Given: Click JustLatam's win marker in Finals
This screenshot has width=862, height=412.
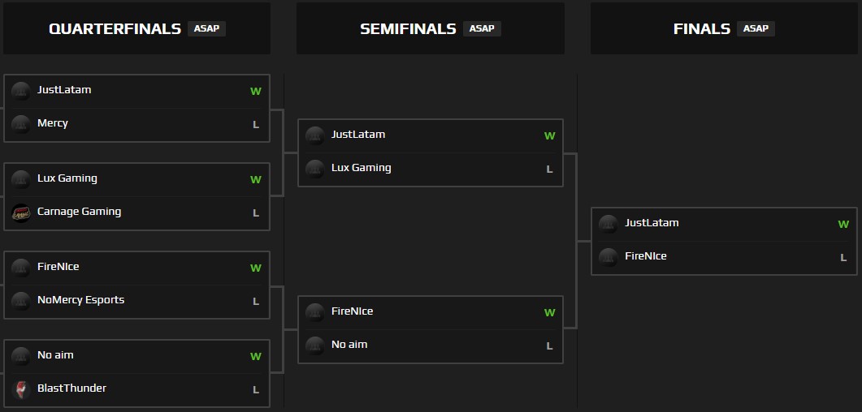Looking at the screenshot, I should pyautogui.click(x=843, y=225).
